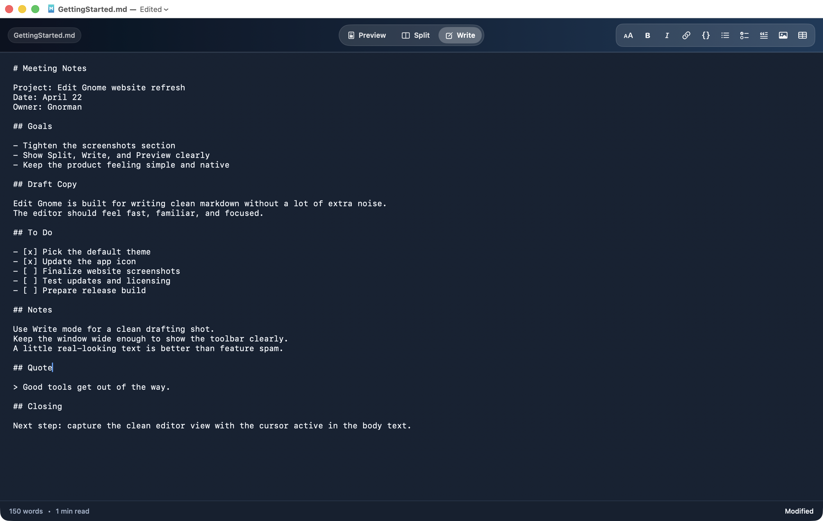This screenshot has width=823, height=521.
Task: Click 'Keep the product feeling simple and native'
Action: pyautogui.click(x=121, y=165)
